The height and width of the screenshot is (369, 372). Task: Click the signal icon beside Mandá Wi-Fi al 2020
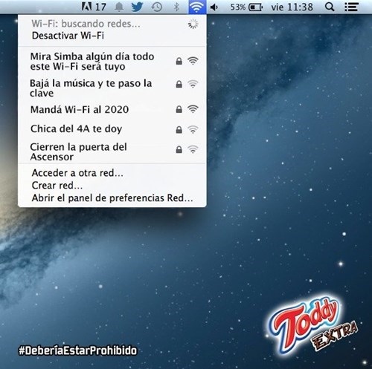click(x=193, y=109)
